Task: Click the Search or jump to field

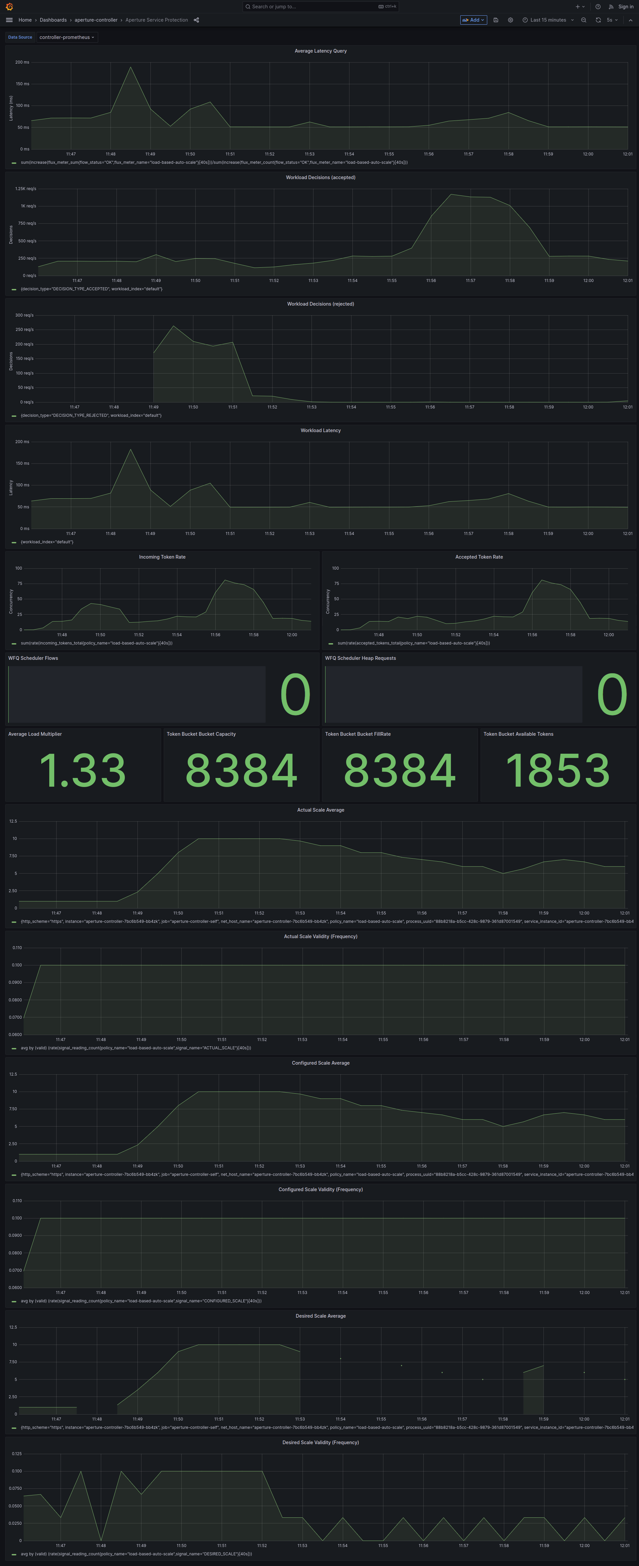Action: (x=320, y=7)
